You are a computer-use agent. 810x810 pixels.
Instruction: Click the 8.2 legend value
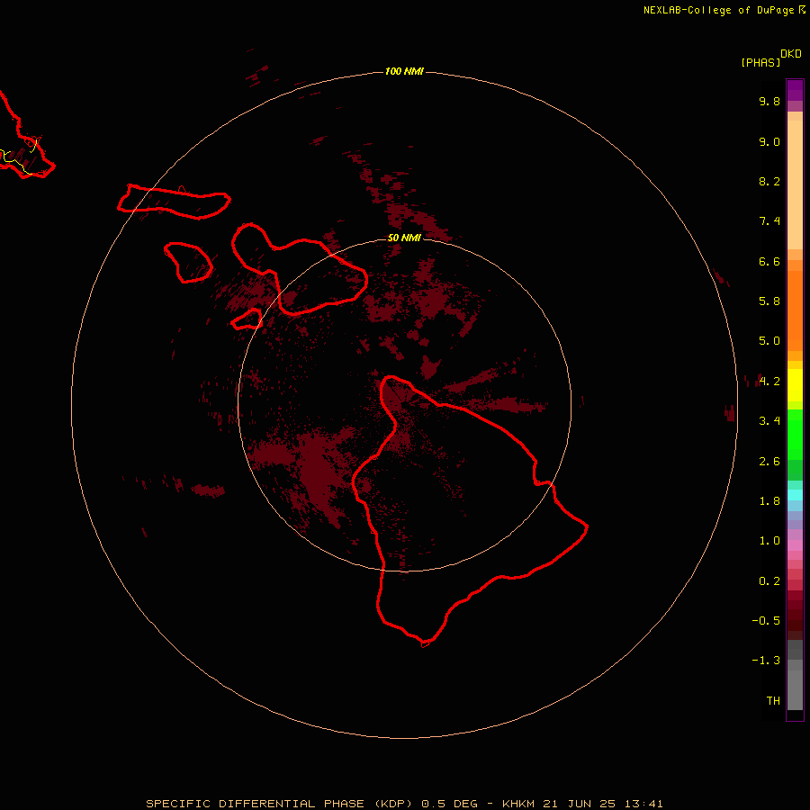coord(769,181)
